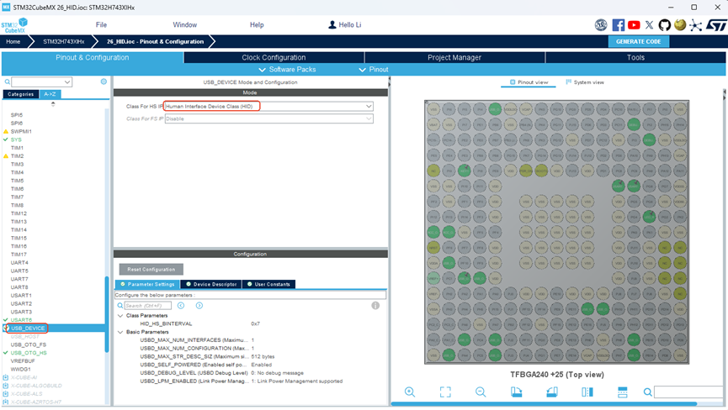This screenshot has width=728, height=410.
Task: Open the X social link icon
Action: click(x=649, y=25)
